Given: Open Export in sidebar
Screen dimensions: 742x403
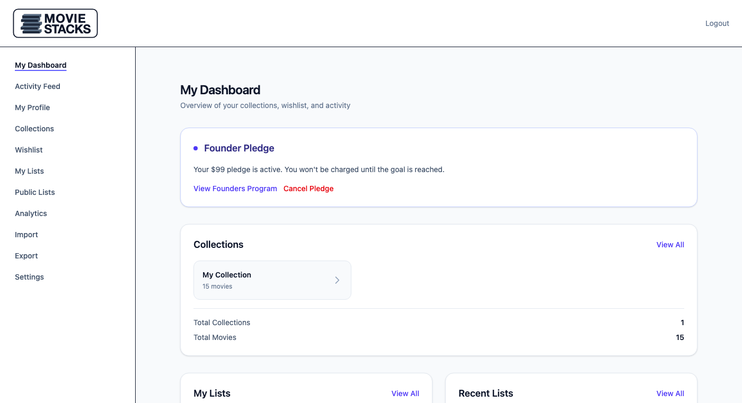Looking at the screenshot, I should click(26, 256).
